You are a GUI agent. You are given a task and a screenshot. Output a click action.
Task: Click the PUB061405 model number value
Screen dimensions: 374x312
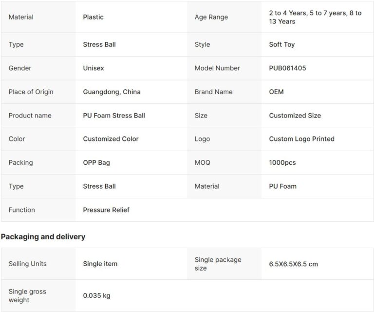point(287,68)
